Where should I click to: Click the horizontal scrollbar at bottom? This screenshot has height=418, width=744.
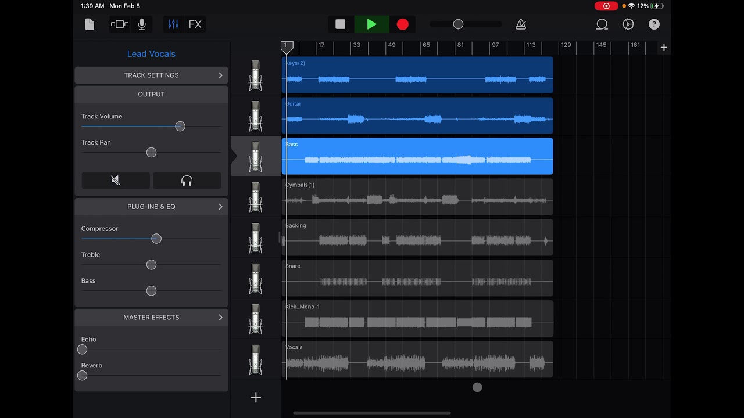[x=372, y=413]
